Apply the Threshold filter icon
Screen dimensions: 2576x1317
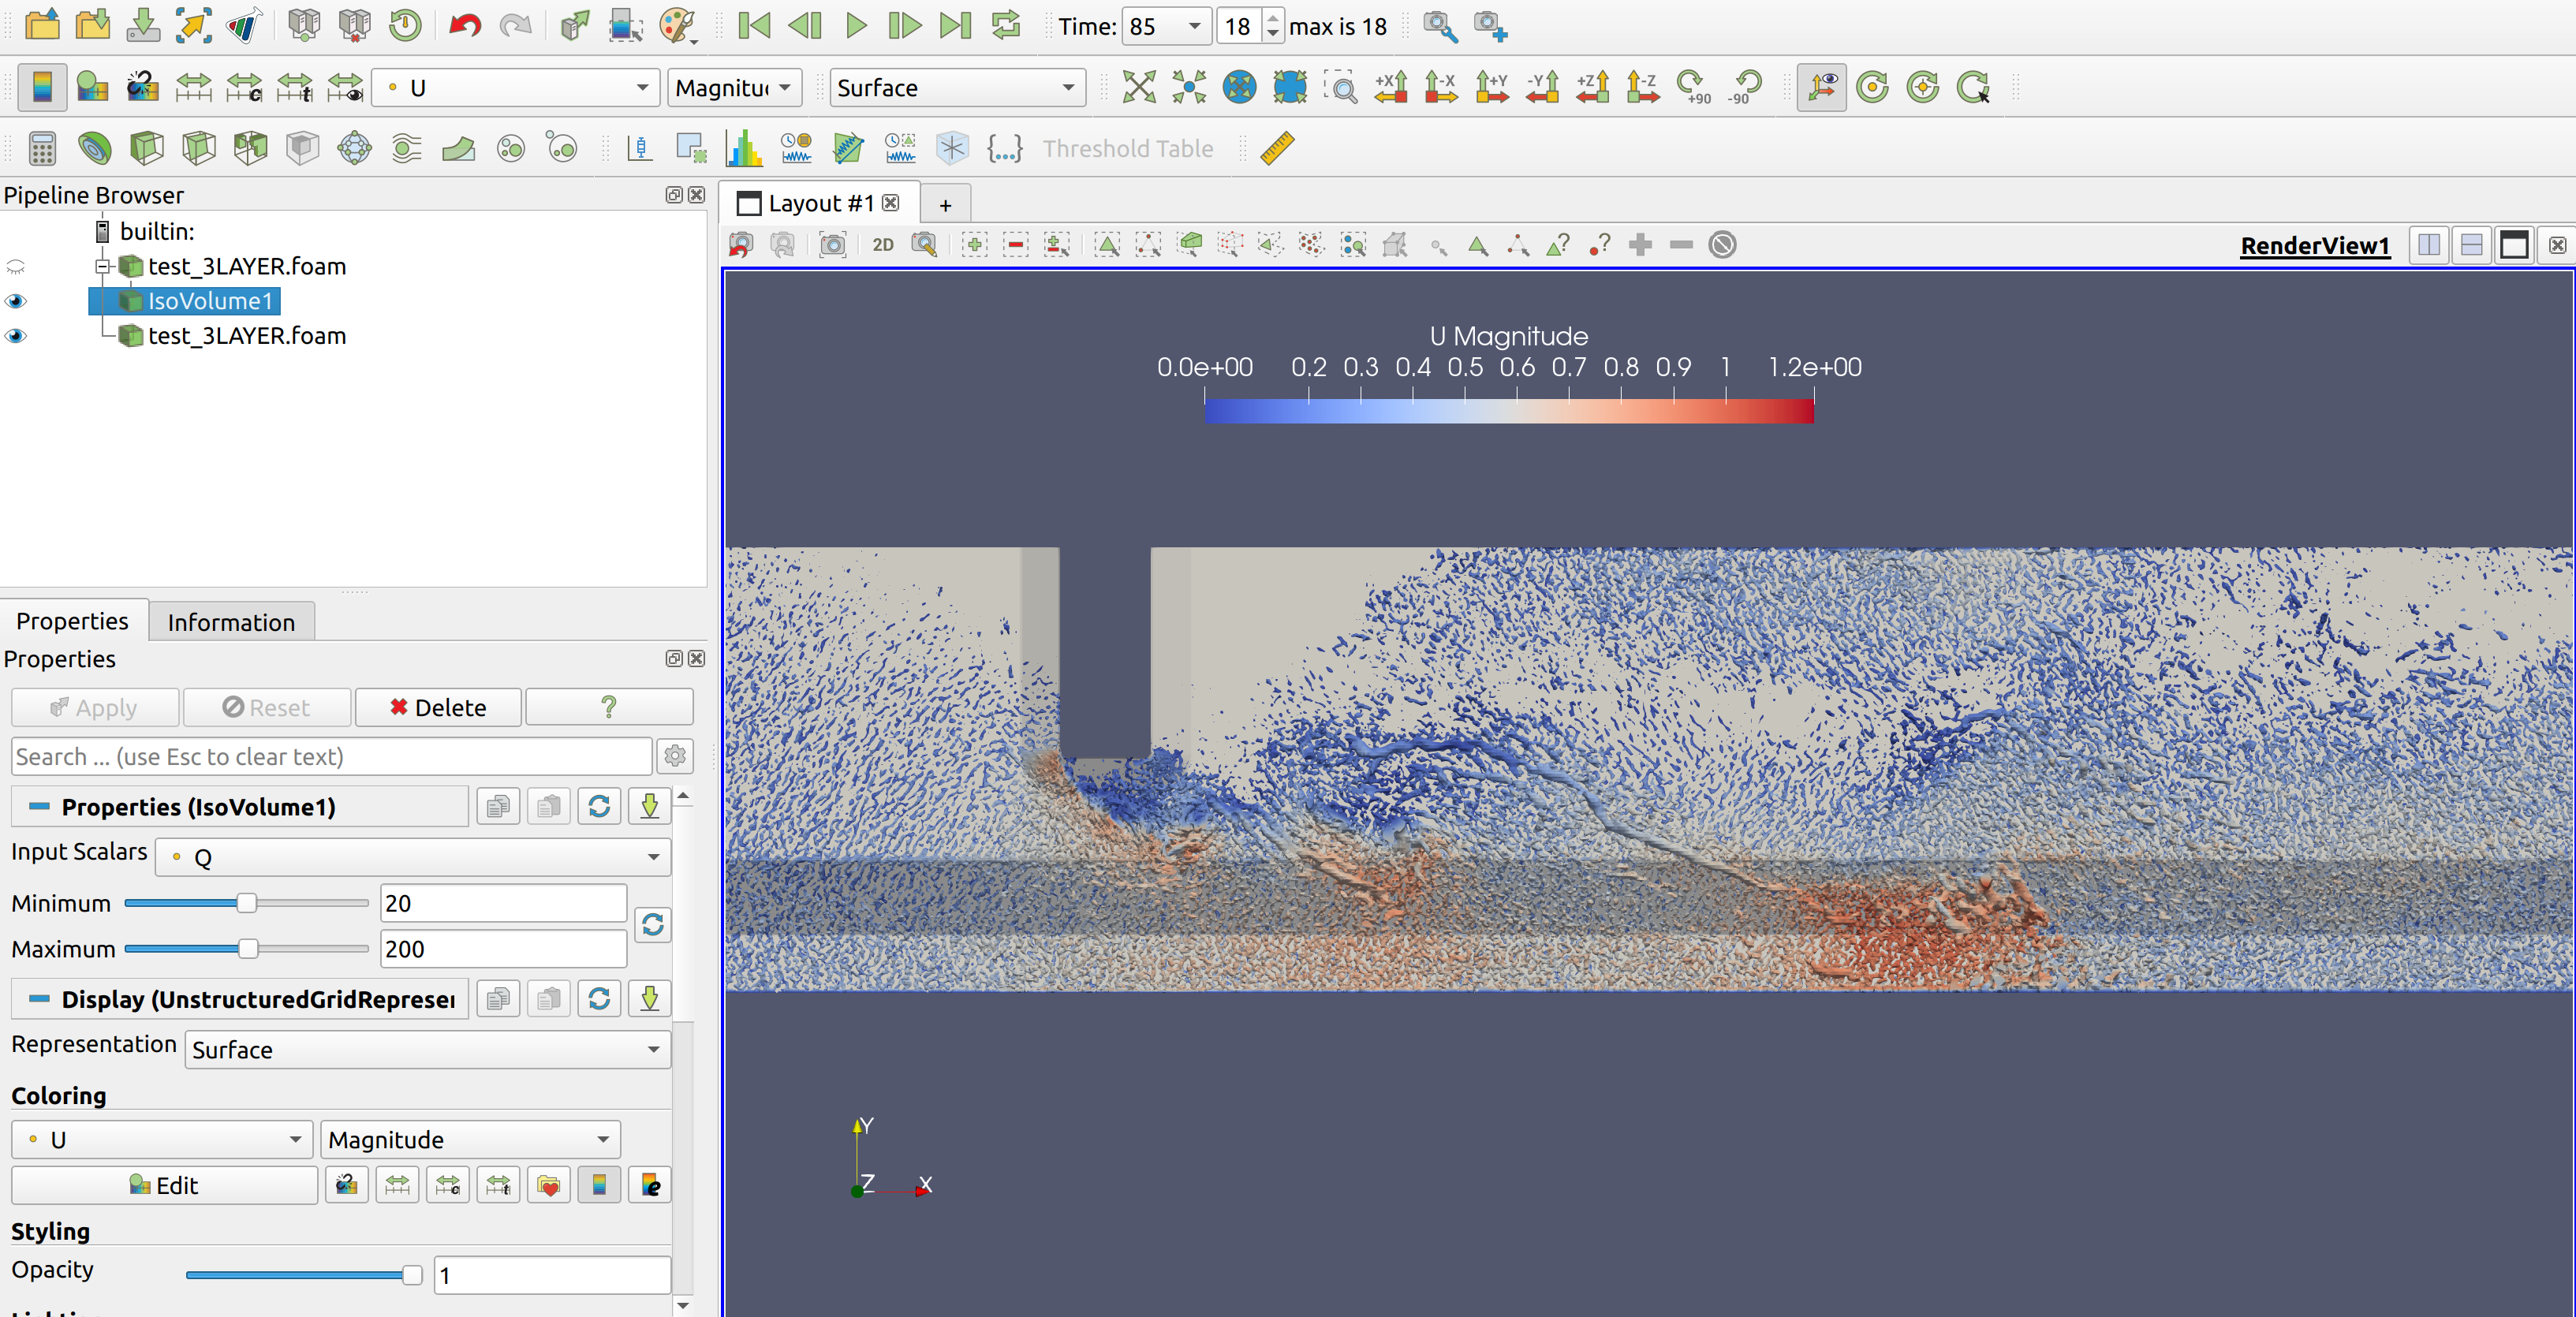[250, 149]
